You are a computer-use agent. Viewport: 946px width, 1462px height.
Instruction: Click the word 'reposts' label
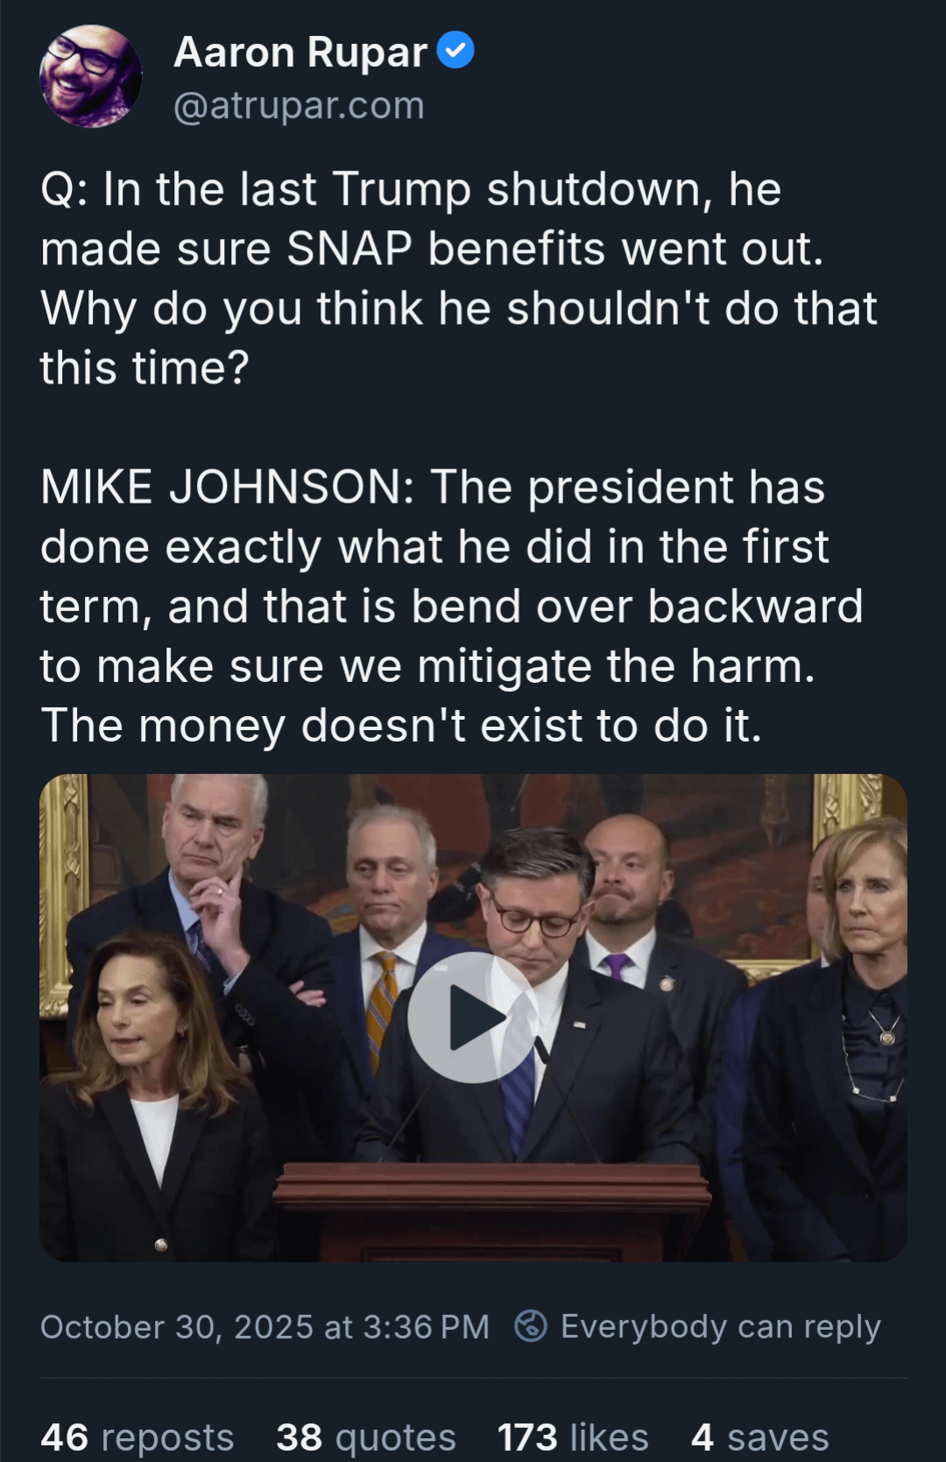click(167, 1437)
